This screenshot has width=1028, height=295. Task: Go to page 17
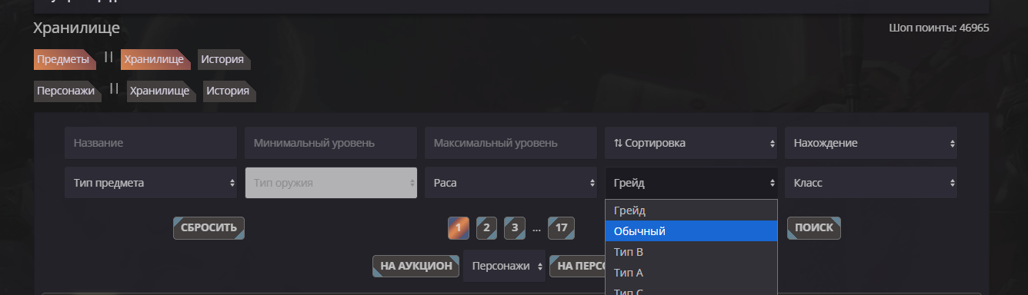561,228
